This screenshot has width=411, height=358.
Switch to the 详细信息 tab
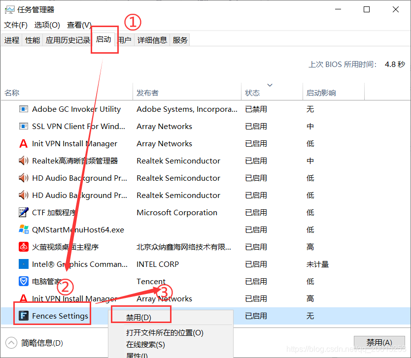(152, 40)
